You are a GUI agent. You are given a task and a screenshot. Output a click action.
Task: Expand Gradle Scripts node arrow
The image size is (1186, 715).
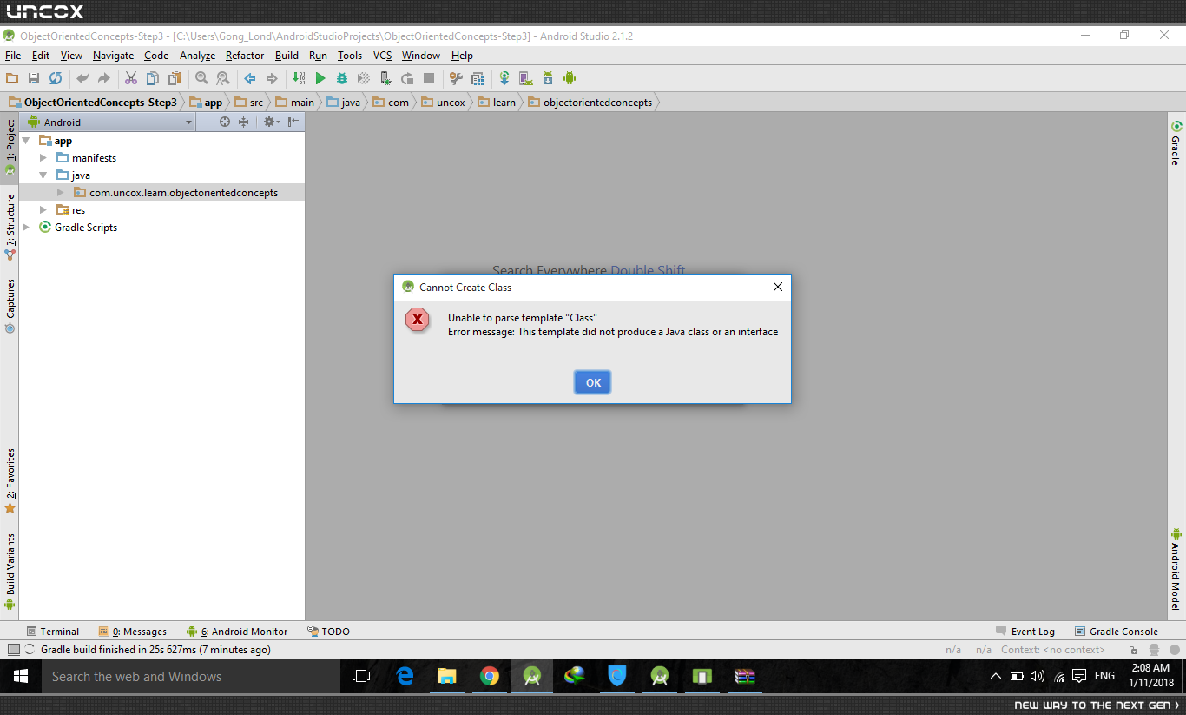pos(26,228)
